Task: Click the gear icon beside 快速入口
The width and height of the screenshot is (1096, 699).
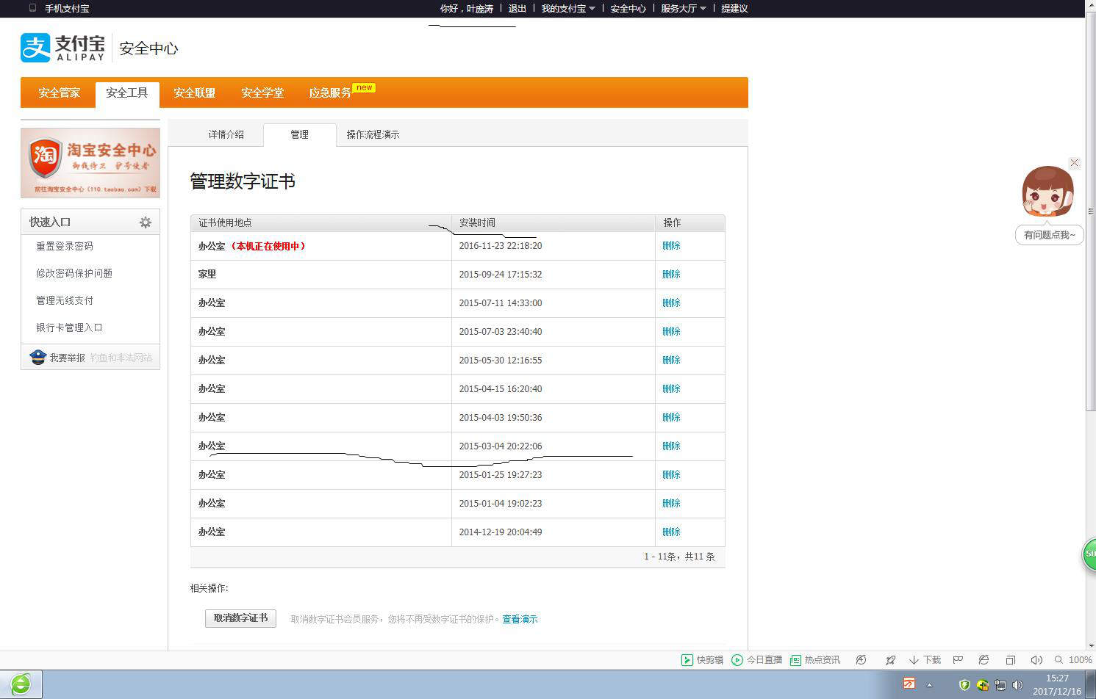Action: [x=146, y=222]
